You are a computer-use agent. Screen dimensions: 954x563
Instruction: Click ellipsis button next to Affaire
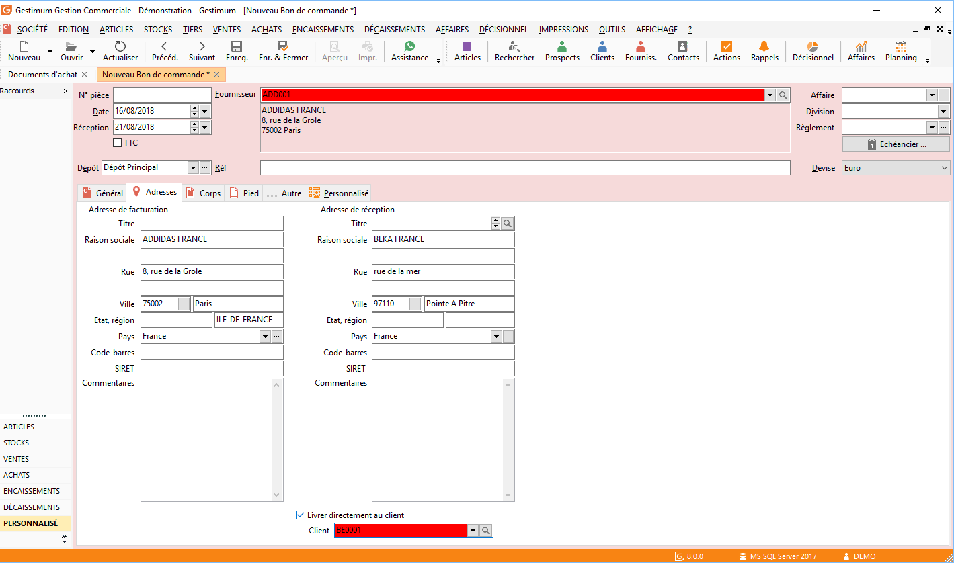tap(944, 95)
